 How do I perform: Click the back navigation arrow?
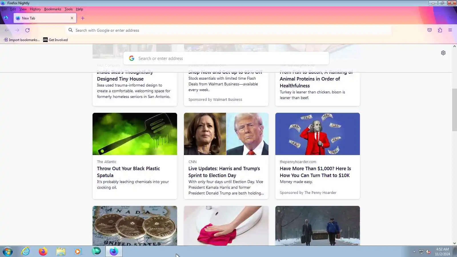click(7, 30)
